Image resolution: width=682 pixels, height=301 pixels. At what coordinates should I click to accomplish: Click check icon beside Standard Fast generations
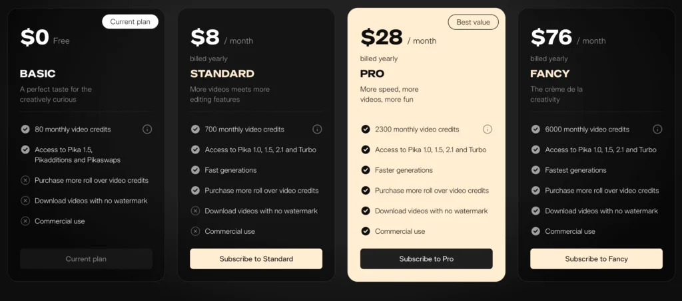coord(195,170)
